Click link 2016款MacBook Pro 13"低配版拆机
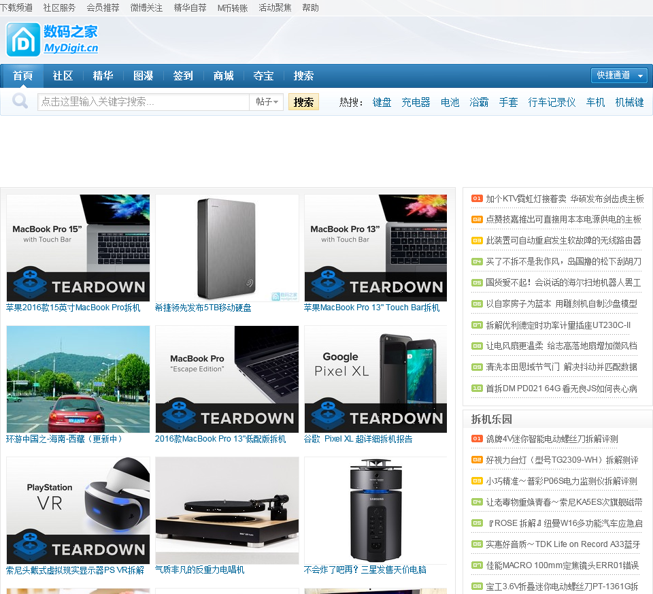 [220, 439]
